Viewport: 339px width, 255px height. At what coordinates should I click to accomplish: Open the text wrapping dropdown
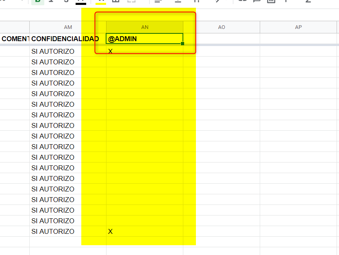[x=198, y=1]
